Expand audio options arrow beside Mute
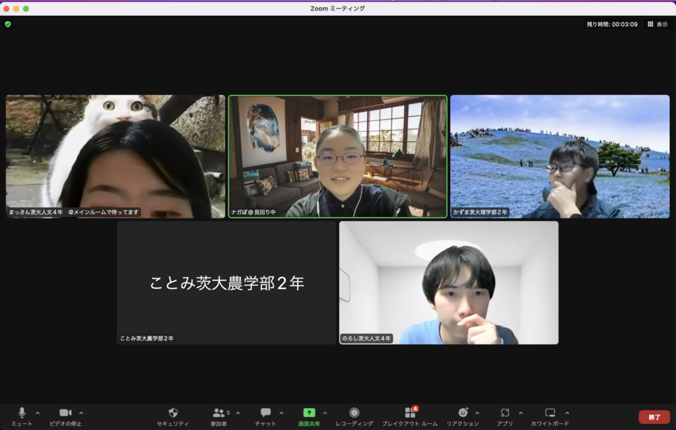Viewport: 676px width, 430px height. (38, 413)
